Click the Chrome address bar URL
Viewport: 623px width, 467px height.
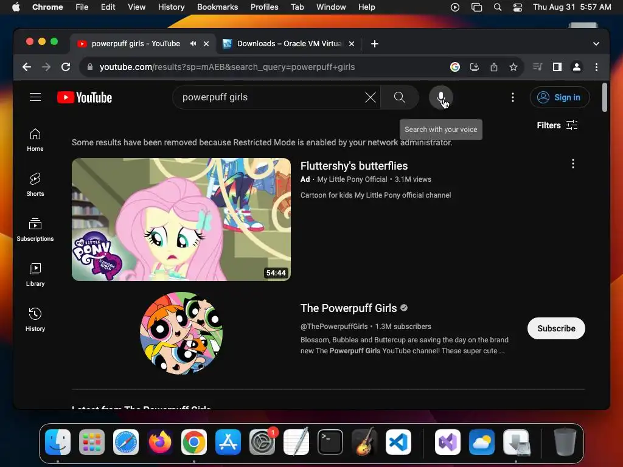[x=227, y=67]
